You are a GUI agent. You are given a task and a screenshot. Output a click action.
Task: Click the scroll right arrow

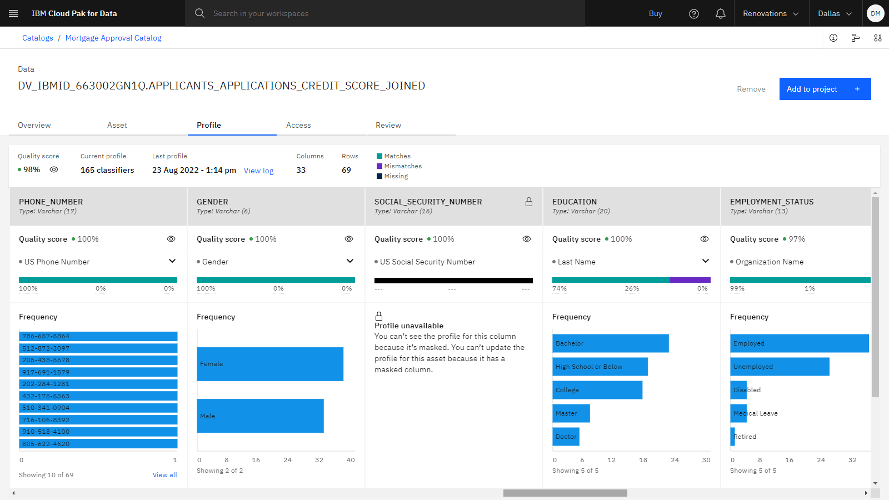tap(866, 493)
